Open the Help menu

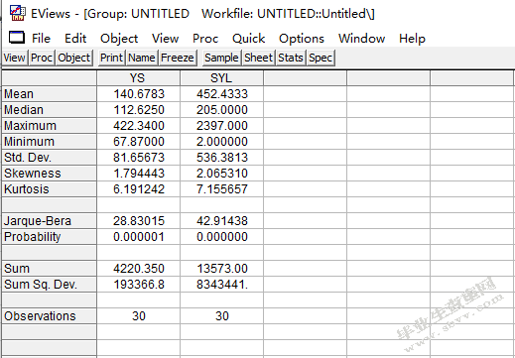click(x=412, y=39)
